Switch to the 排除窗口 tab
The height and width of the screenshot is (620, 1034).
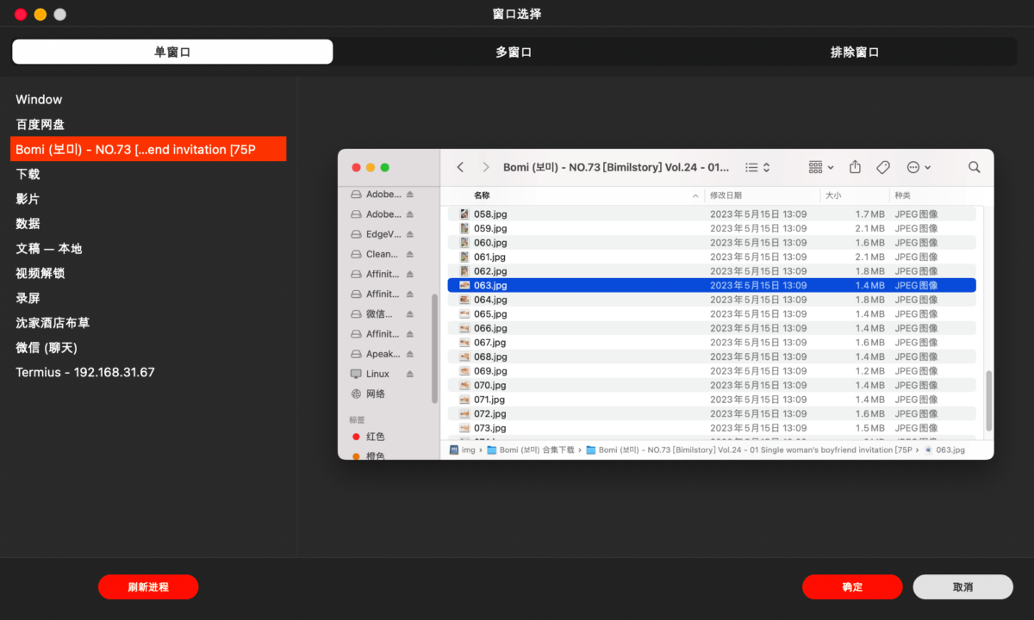(855, 52)
